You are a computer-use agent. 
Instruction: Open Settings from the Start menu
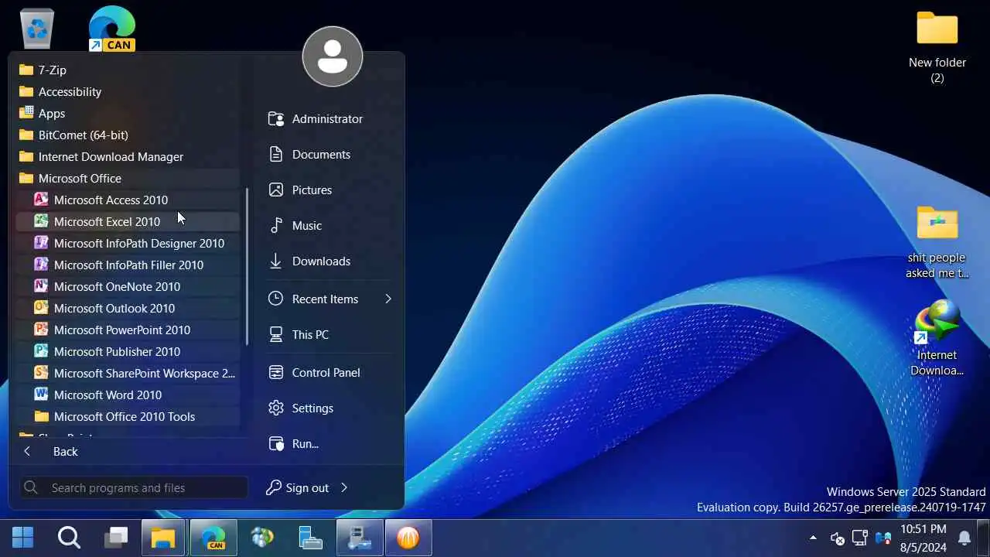329,408
